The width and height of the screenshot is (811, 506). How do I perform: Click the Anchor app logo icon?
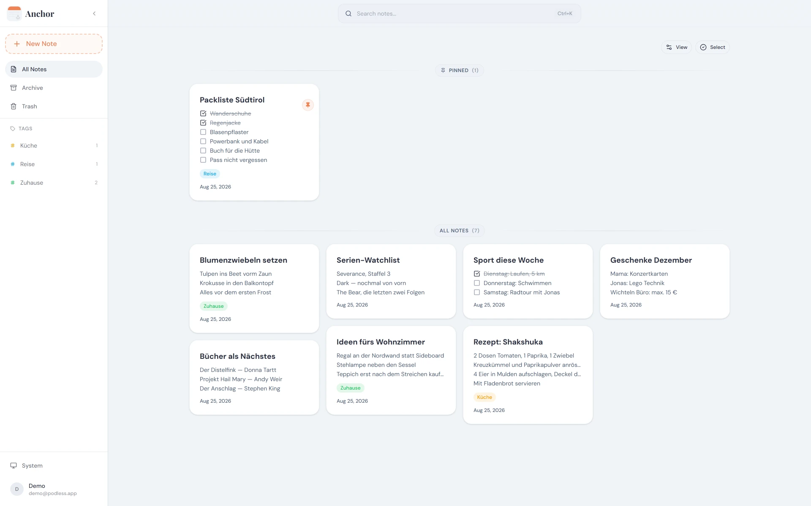14,13
